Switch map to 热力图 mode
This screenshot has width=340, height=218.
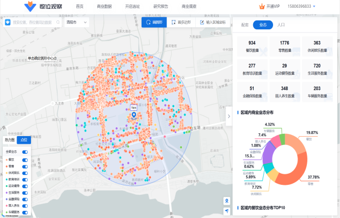10,140
